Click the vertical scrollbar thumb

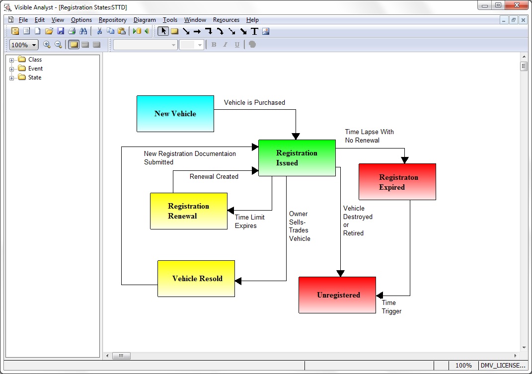click(524, 66)
